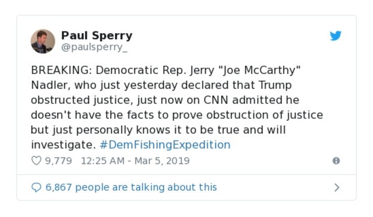
Task: Expand the conversation with the right chevron
Action: (x=337, y=188)
